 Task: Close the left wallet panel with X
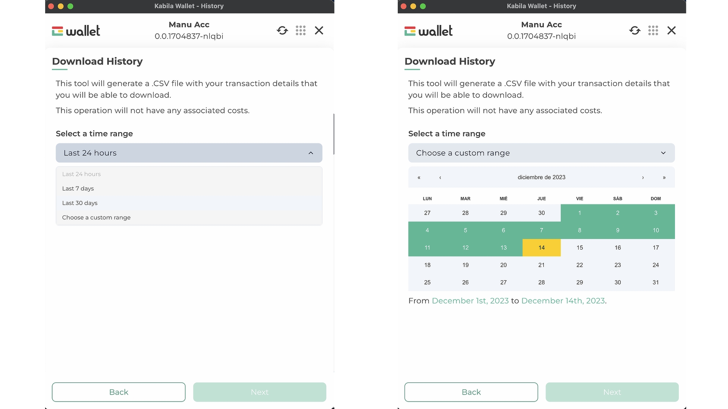coord(319,30)
